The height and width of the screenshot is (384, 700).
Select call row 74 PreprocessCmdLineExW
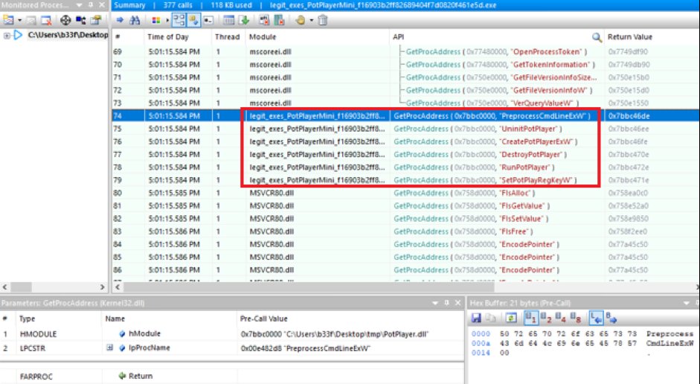[x=405, y=115]
